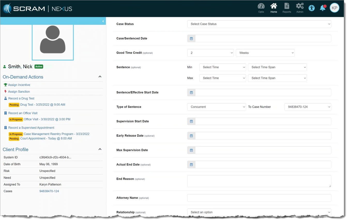Open case 94838470-124 link in profile

click(x=49, y=191)
